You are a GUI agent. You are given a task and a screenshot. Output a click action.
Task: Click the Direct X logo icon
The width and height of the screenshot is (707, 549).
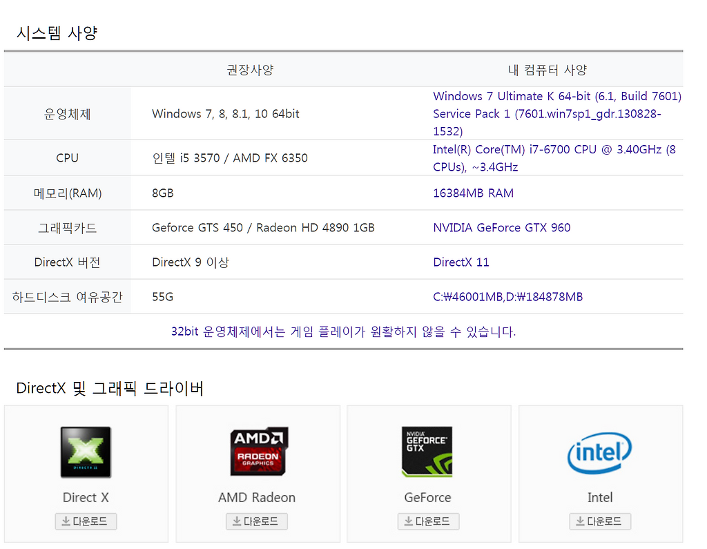(x=86, y=452)
